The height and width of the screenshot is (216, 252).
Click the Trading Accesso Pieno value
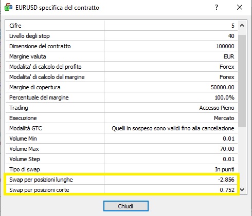pyautogui.click(x=217, y=108)
